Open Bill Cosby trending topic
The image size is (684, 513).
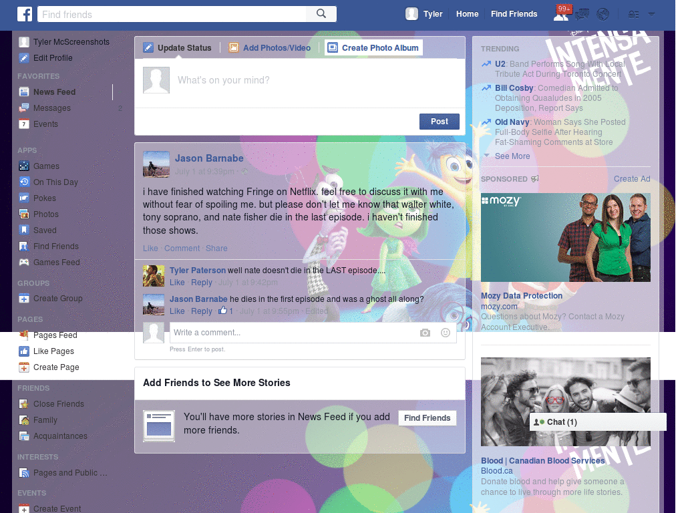[x=514, y=88]
